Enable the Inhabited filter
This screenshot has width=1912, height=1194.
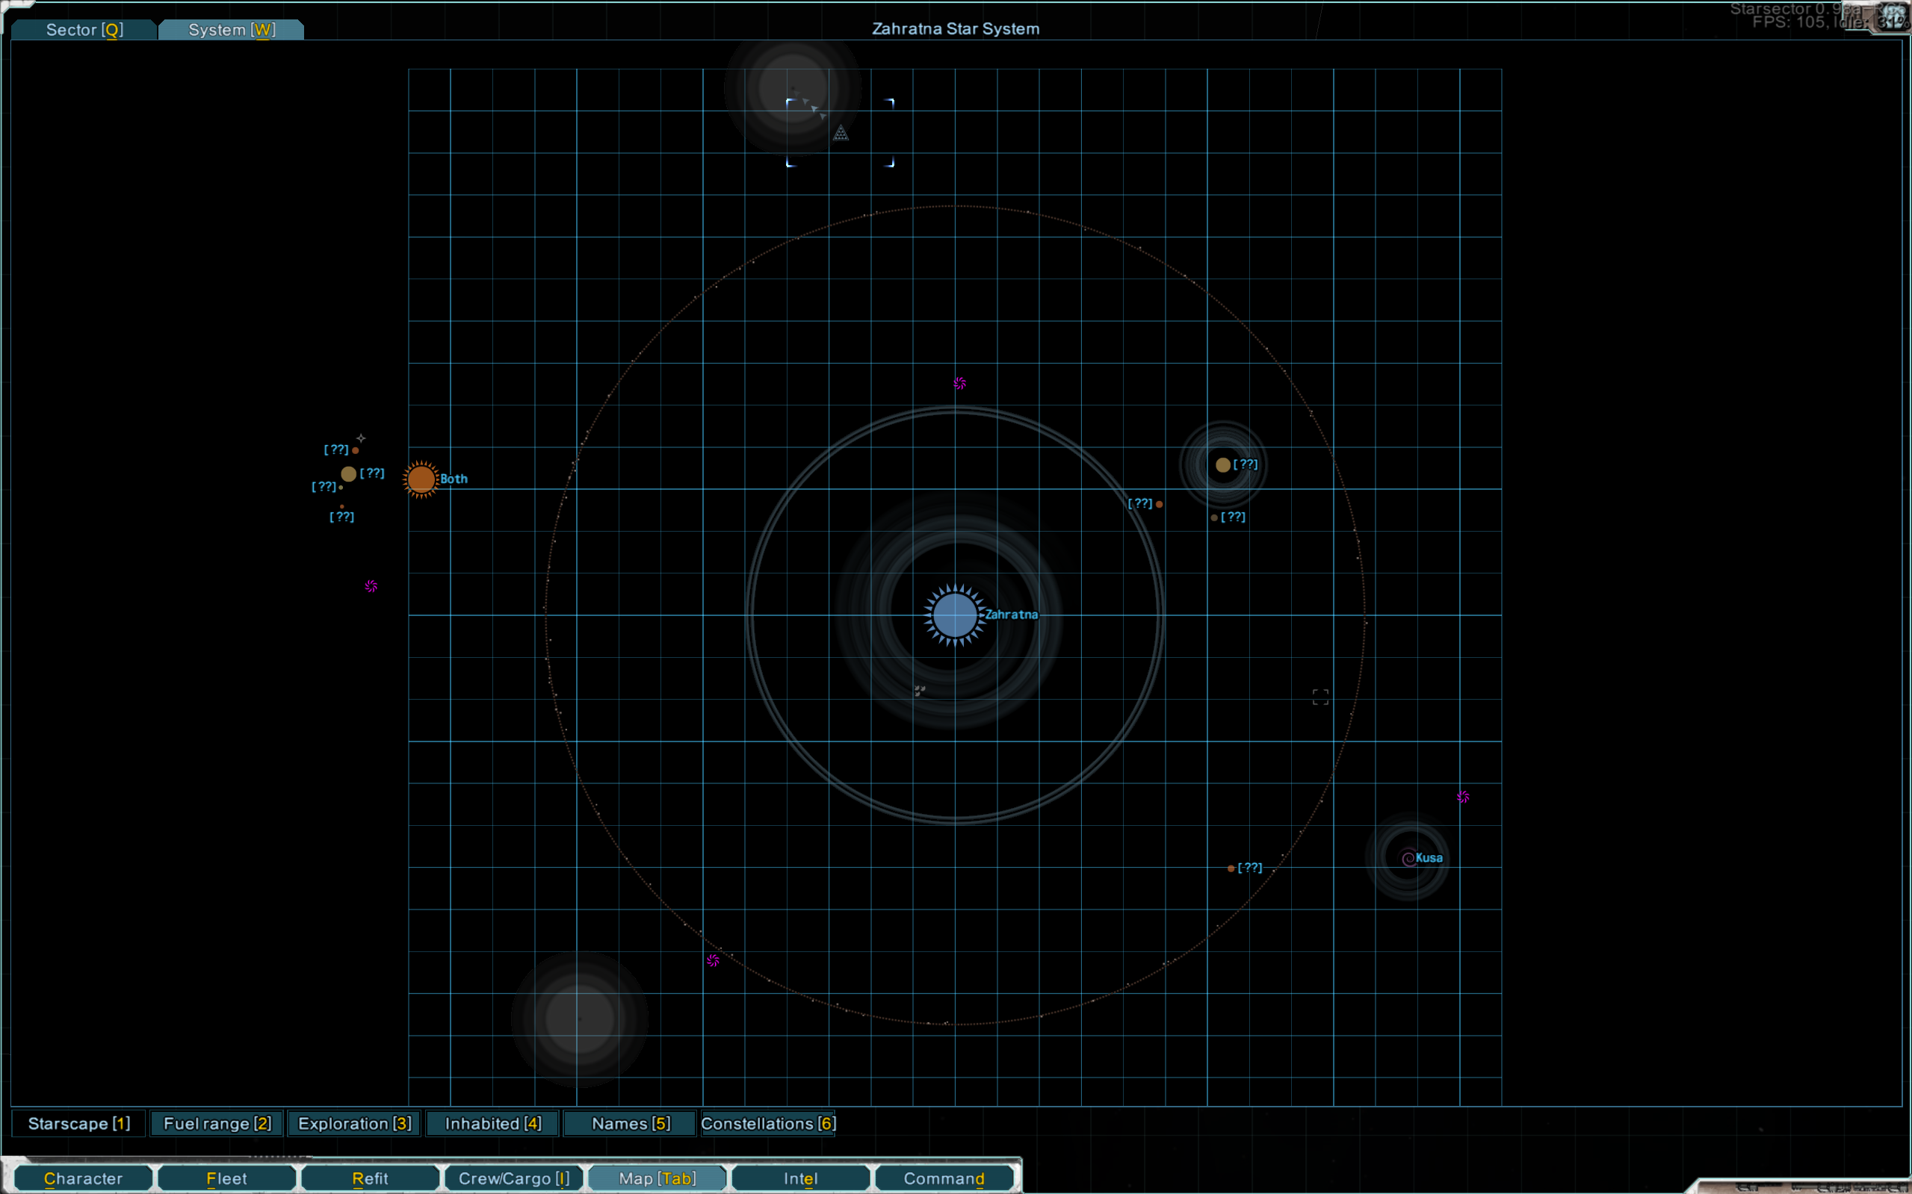point(493,1123)
